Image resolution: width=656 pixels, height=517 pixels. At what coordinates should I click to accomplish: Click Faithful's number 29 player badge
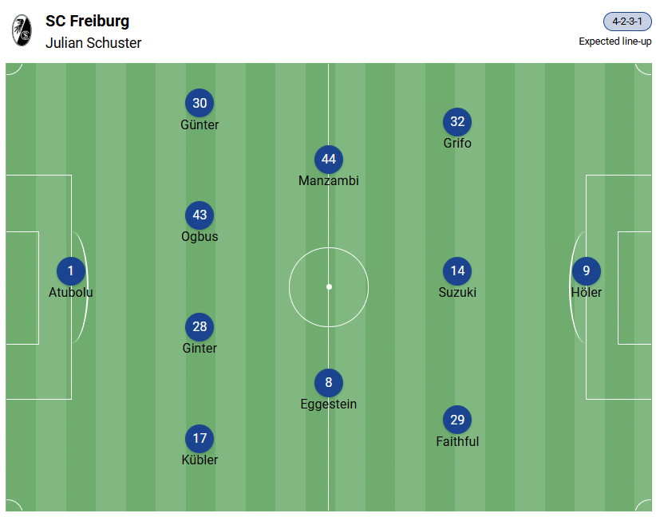coord(457,420)
